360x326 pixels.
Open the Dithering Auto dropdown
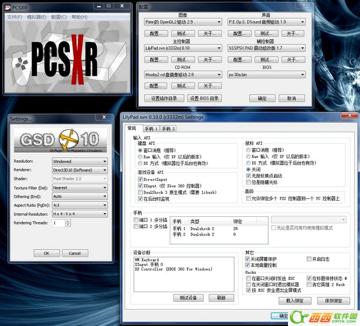tap(80, 196)
